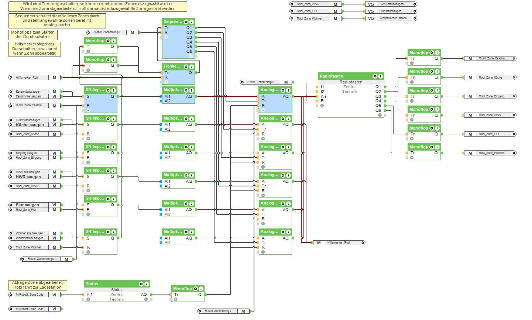Open gear of SR-Imp block fed by HWR saugen
This screenshot has width=532, height=320.
[108, 171]
